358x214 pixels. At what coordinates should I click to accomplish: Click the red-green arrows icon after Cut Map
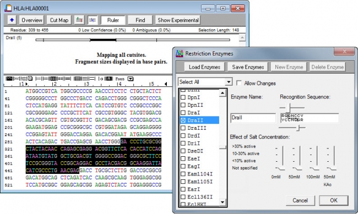[79, 20]
